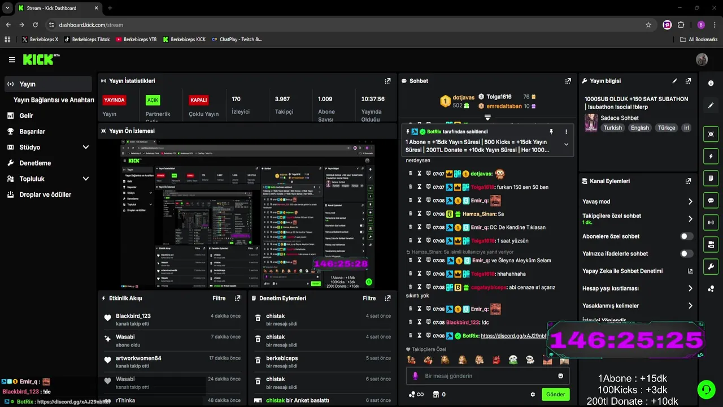Pop out the Yayın İstatistikleri panel
723x407 pixels.
pyautogui.click(x=387, y=81)
